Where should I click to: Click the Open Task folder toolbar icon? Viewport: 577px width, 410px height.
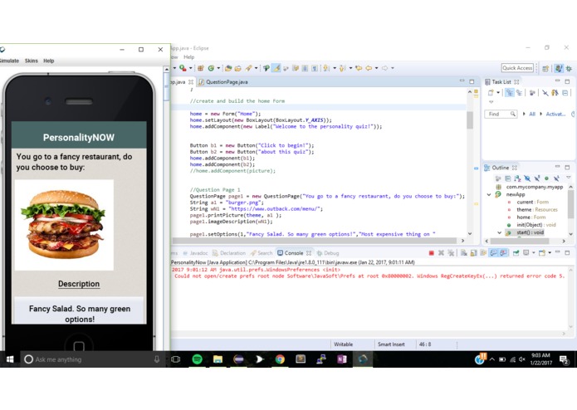point(237,68)
